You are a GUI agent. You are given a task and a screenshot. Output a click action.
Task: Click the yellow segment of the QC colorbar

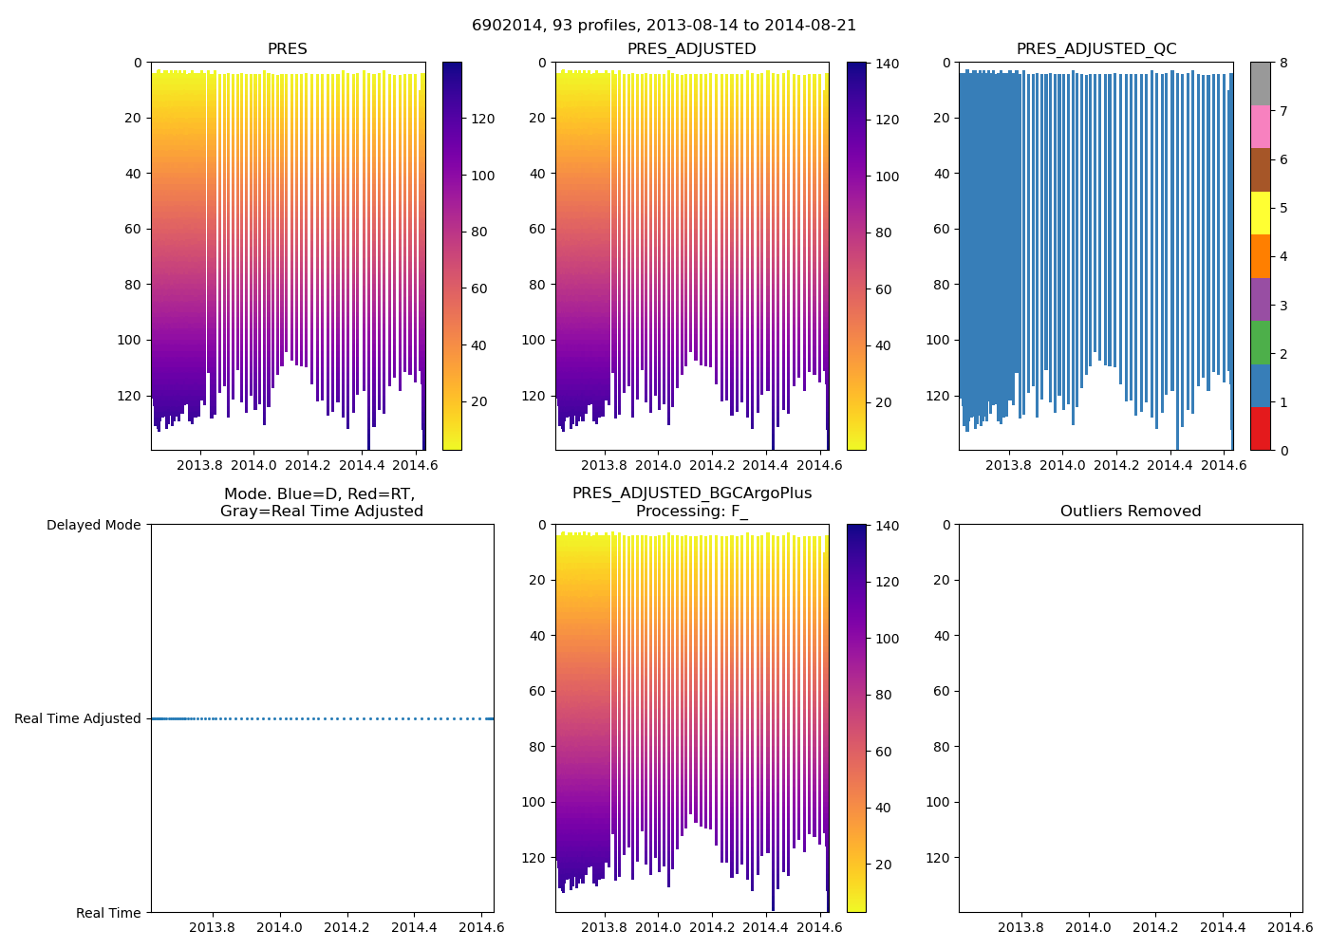click(x=1260, y=214)
